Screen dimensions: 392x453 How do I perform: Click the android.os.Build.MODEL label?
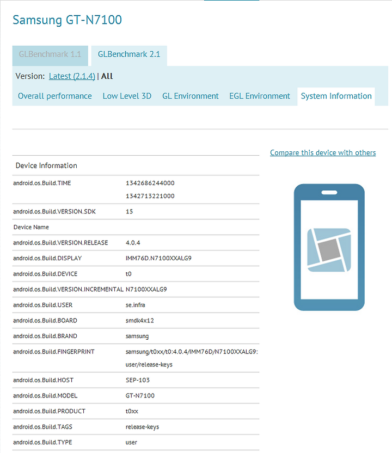(x=45, y=396)
